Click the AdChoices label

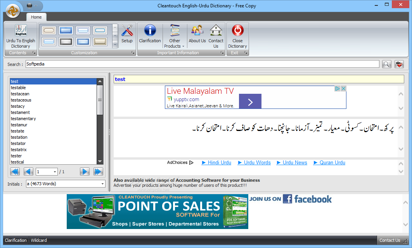coord(180,162)
